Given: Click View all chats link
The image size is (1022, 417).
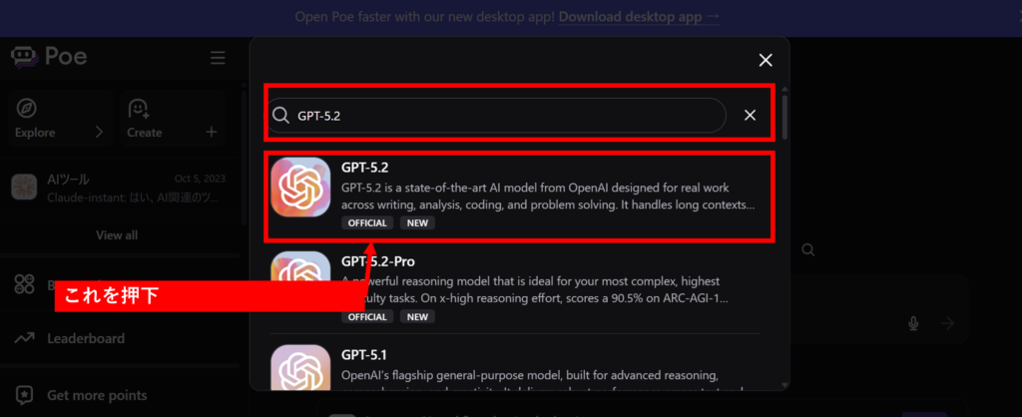Looking at the screenshot, I should pos(117,235).
